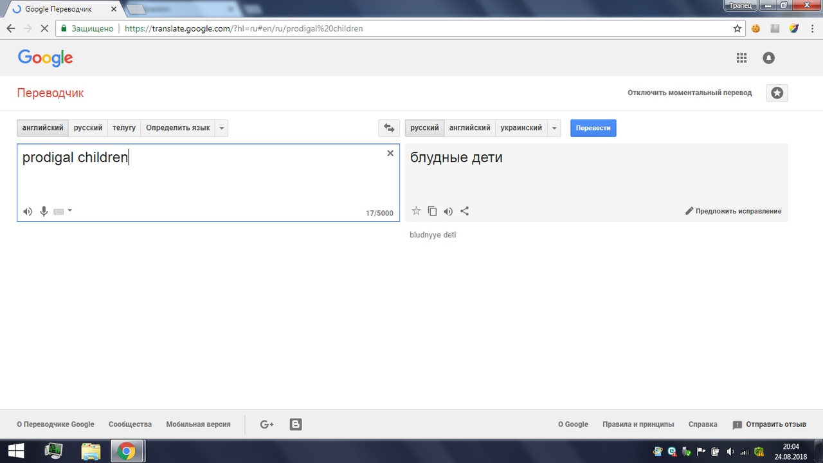This screenshot has height=463, width=823.
Task: Star the translation to save it
Action: pyautogui.click(x=416, y=211)
